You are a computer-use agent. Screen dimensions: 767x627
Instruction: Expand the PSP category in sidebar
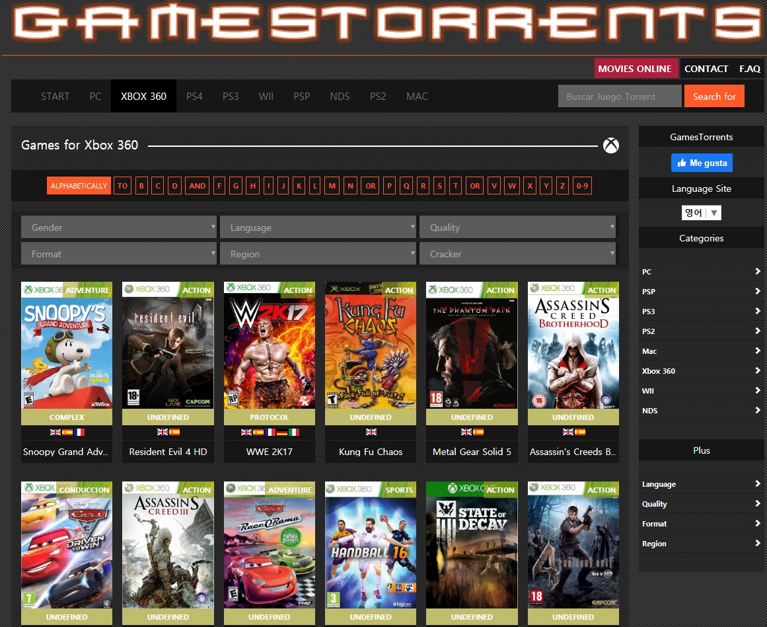702,292
